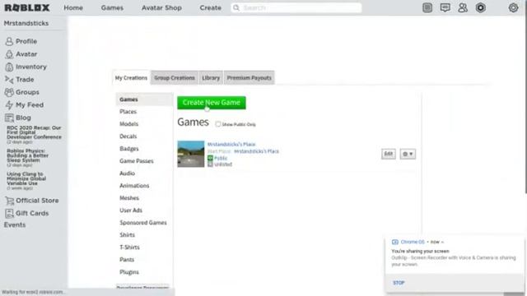Click the green Public status icon

click(x=210, y=158)
